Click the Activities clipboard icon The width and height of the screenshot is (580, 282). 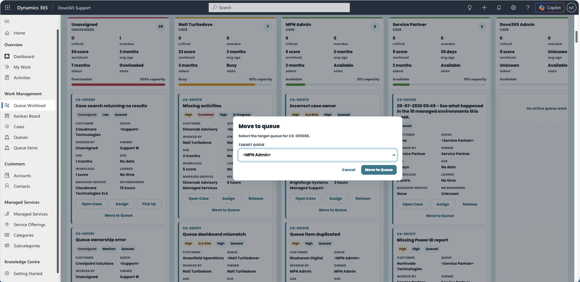7,78
